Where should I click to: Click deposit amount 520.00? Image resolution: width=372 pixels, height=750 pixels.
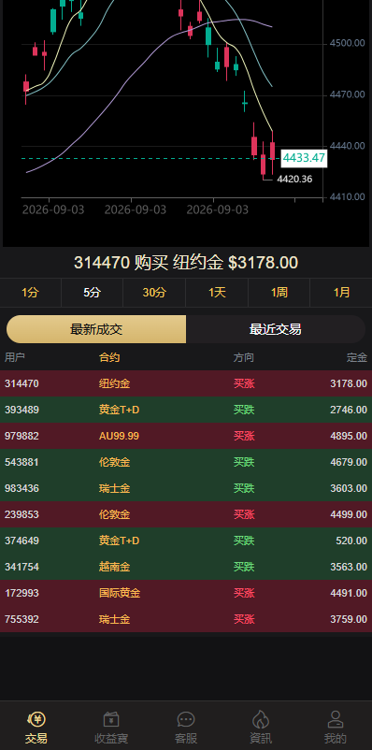351,541
